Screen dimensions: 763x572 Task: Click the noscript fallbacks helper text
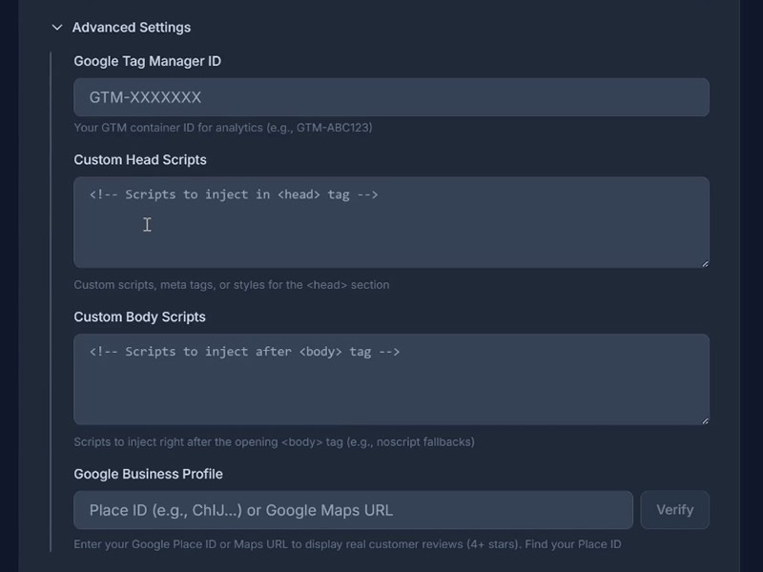[x=274, y=442]
